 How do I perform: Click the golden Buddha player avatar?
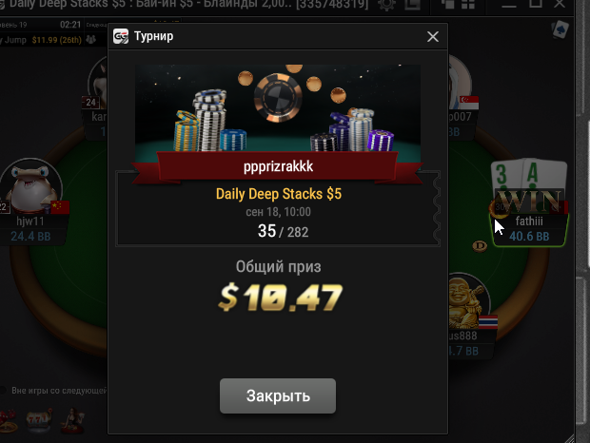466,302
